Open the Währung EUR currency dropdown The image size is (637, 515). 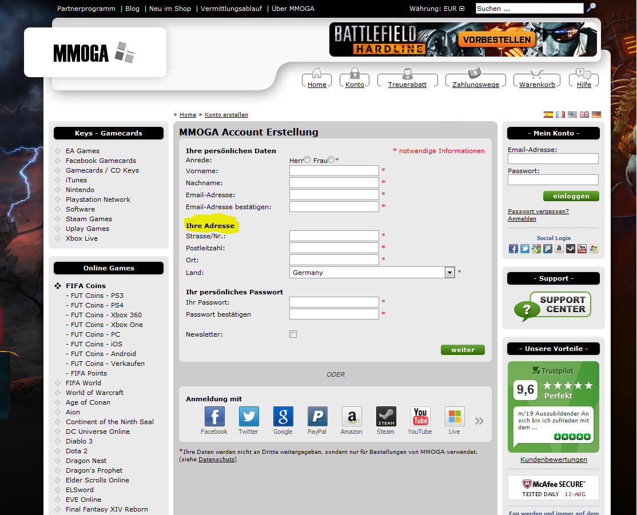point(462,9)
